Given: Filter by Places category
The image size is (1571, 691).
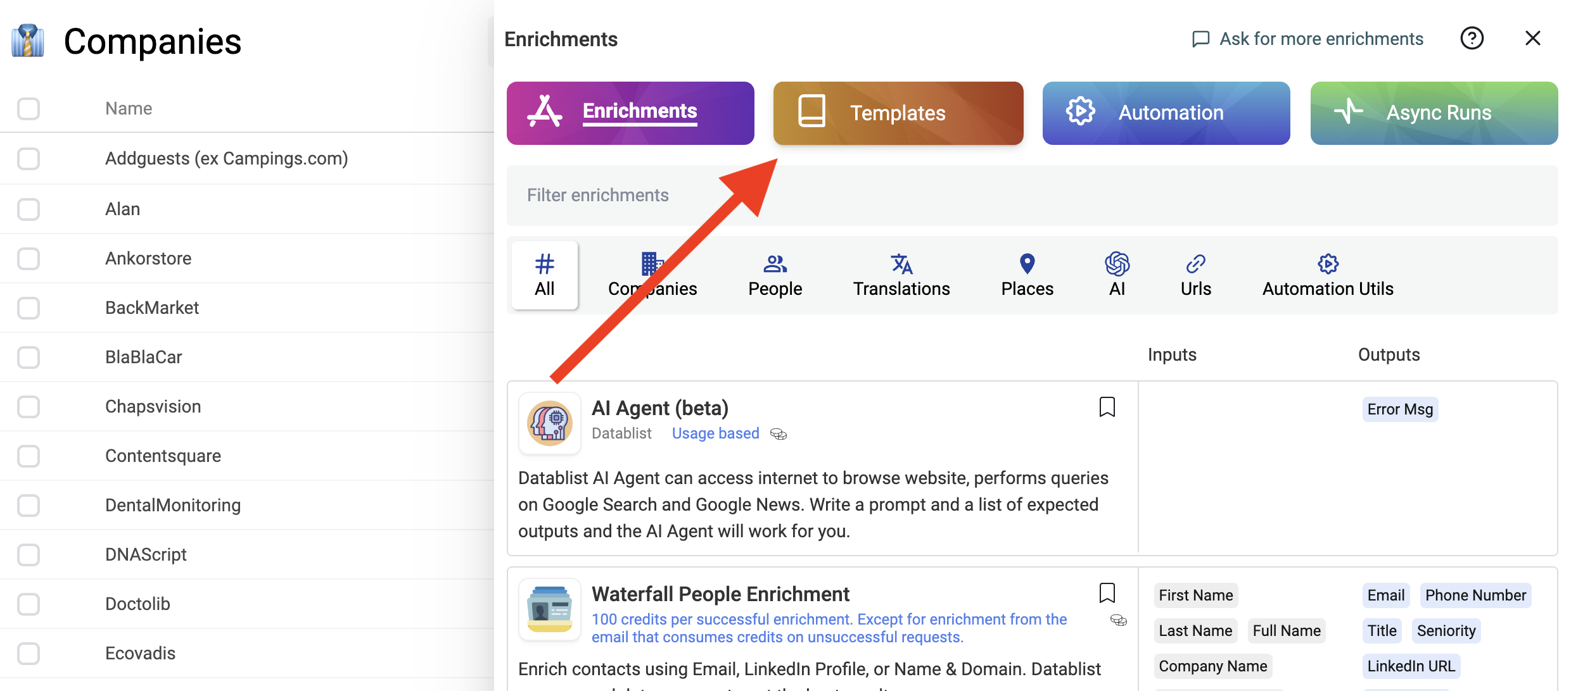Looking at the screenshot, I should (x=1027, y=275).
